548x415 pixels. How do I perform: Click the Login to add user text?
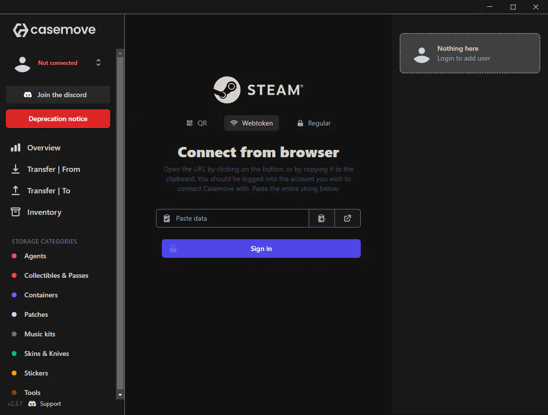464,59
